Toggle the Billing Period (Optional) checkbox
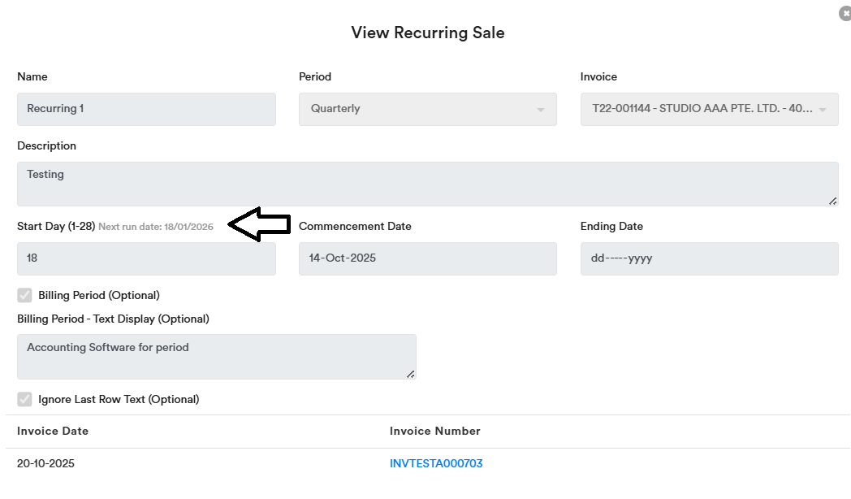This screenshot has height=499, width=851. coord(25,295)
